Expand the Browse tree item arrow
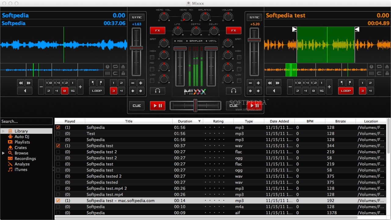Viewport: 391px width, 220px height. click(x=3, y=153)
